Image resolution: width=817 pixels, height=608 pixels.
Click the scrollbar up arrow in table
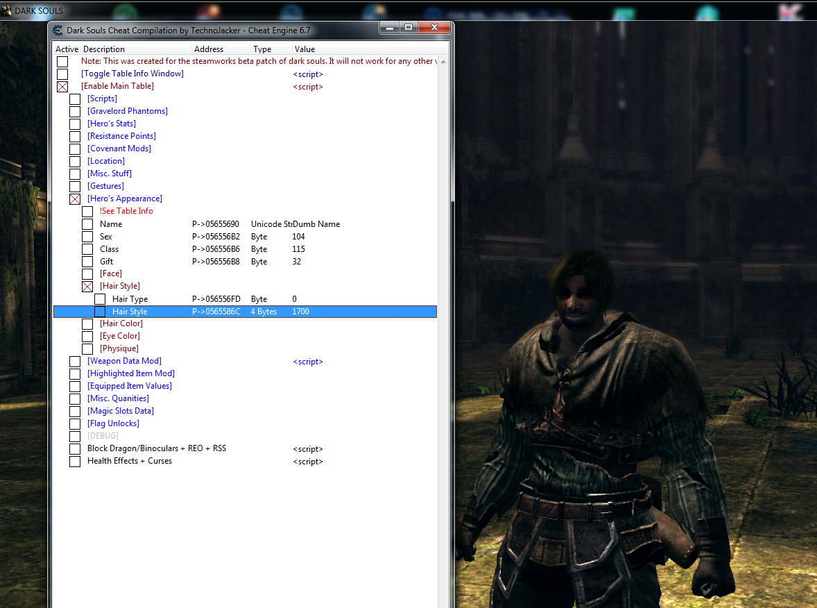(x=442, y=62)
